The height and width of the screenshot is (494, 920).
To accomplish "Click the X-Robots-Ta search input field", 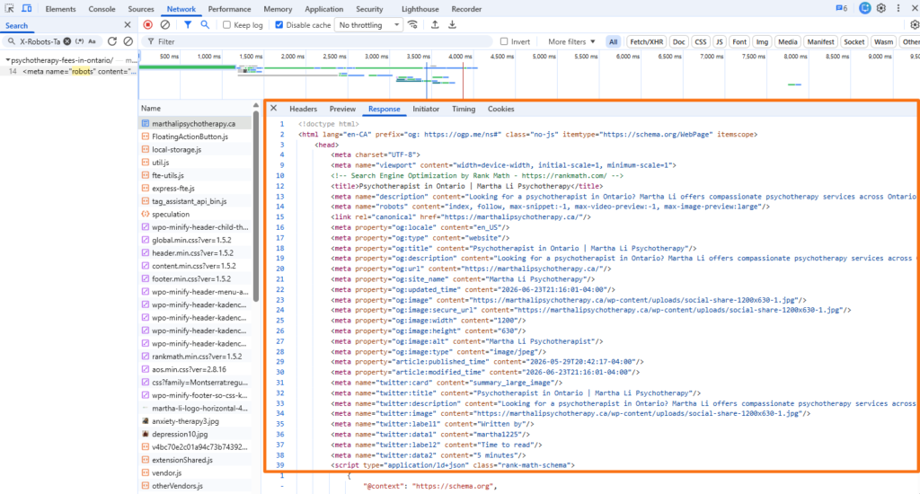I will (40, 41).
